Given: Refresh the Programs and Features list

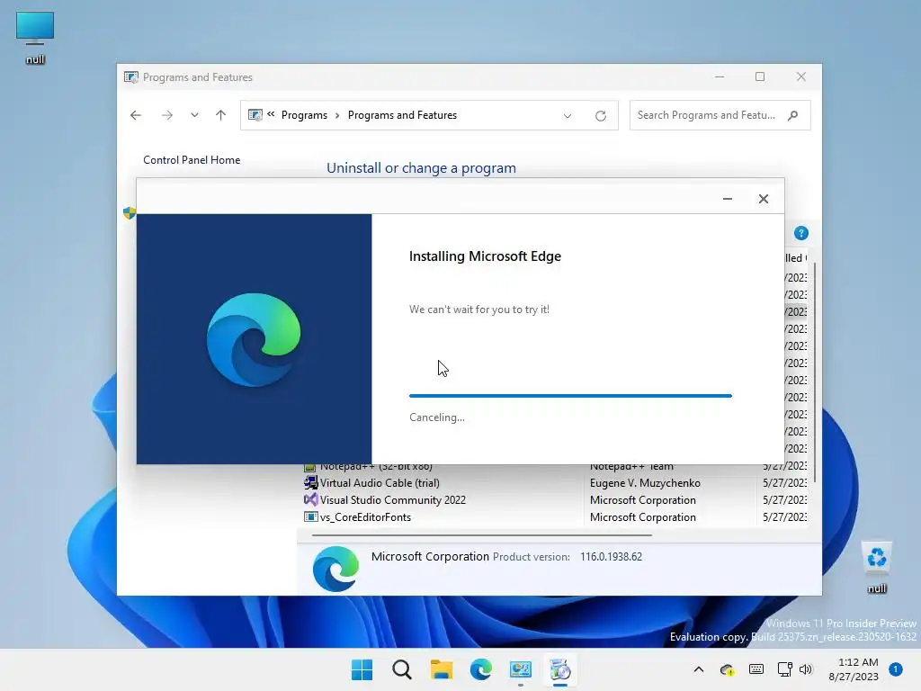Looking at the screenshot, I should click(x=600, y=116).
